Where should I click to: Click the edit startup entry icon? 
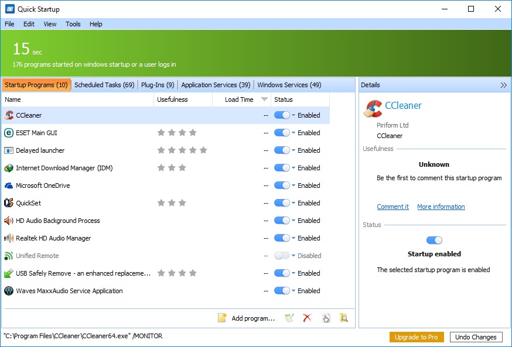[x=289, y=318]
